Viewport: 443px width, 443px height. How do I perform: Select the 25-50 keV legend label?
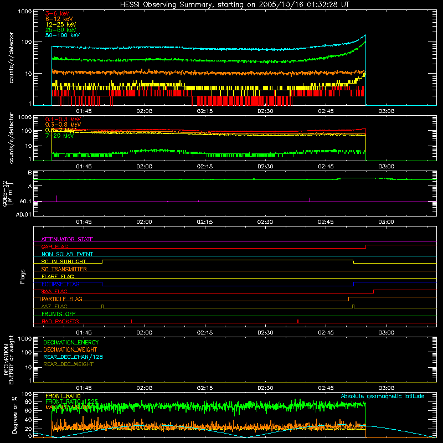click(60, 30)
